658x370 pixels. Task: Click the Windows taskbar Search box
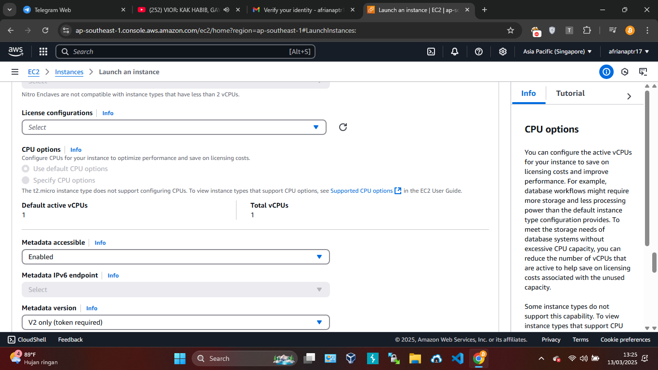click(x=244, y=358)
